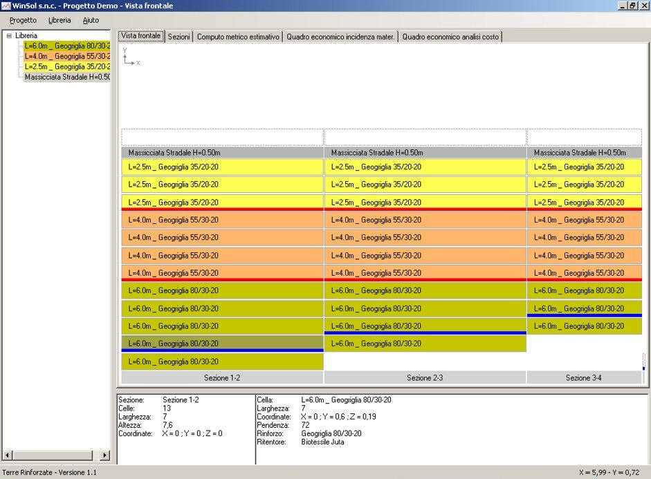Click the empty dashed cell above Sezione 2-3
Image resolution: width=651 pixels, height=479 pixels.
coord(425,138)
